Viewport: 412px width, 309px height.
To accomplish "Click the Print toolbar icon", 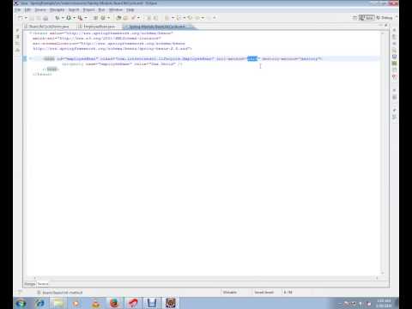I will (x=45, y=18).
